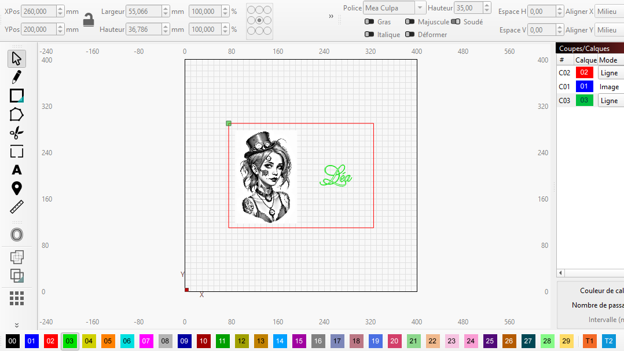624x351 pixels.
Task: Click green 03 layer swatch in list
Action: tap(584, 100)
